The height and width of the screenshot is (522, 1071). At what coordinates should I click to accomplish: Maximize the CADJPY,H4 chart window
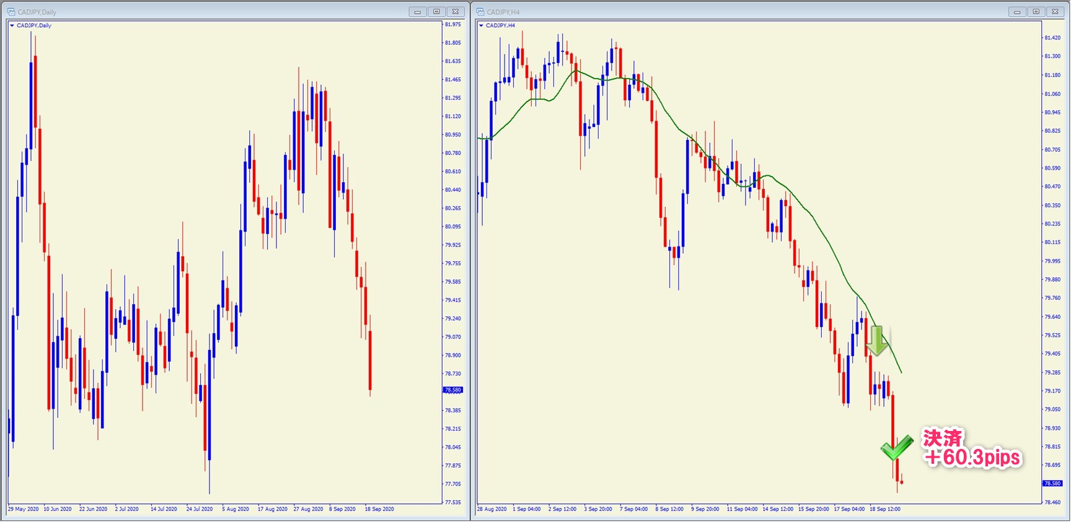(1036, 12)
